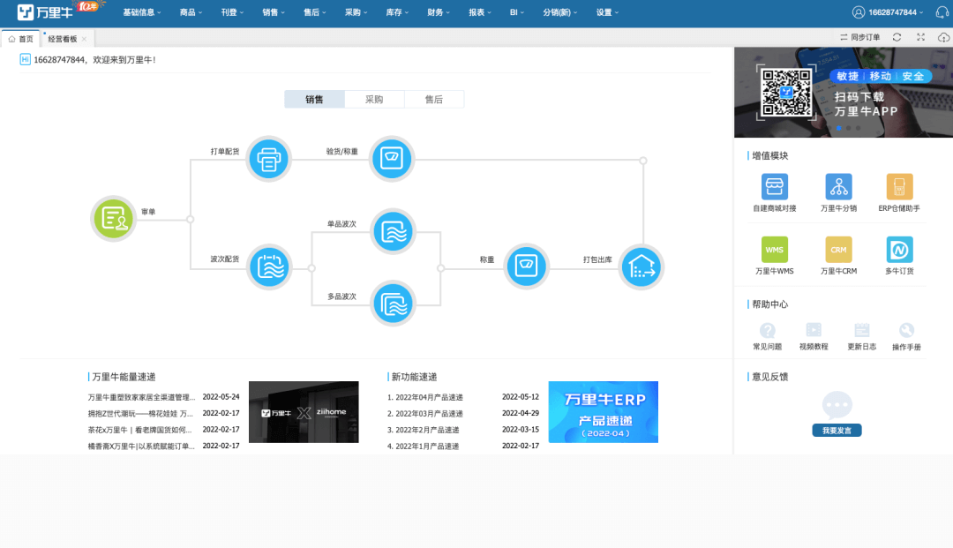The image size is (953, 548).
Task: Launch the 万里牛CRM module
Action: [839, 250]
